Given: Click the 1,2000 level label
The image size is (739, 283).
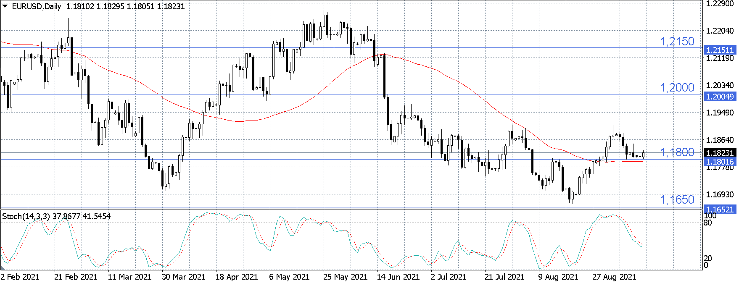Looking at the screenshot, I should tap(677, 87).
